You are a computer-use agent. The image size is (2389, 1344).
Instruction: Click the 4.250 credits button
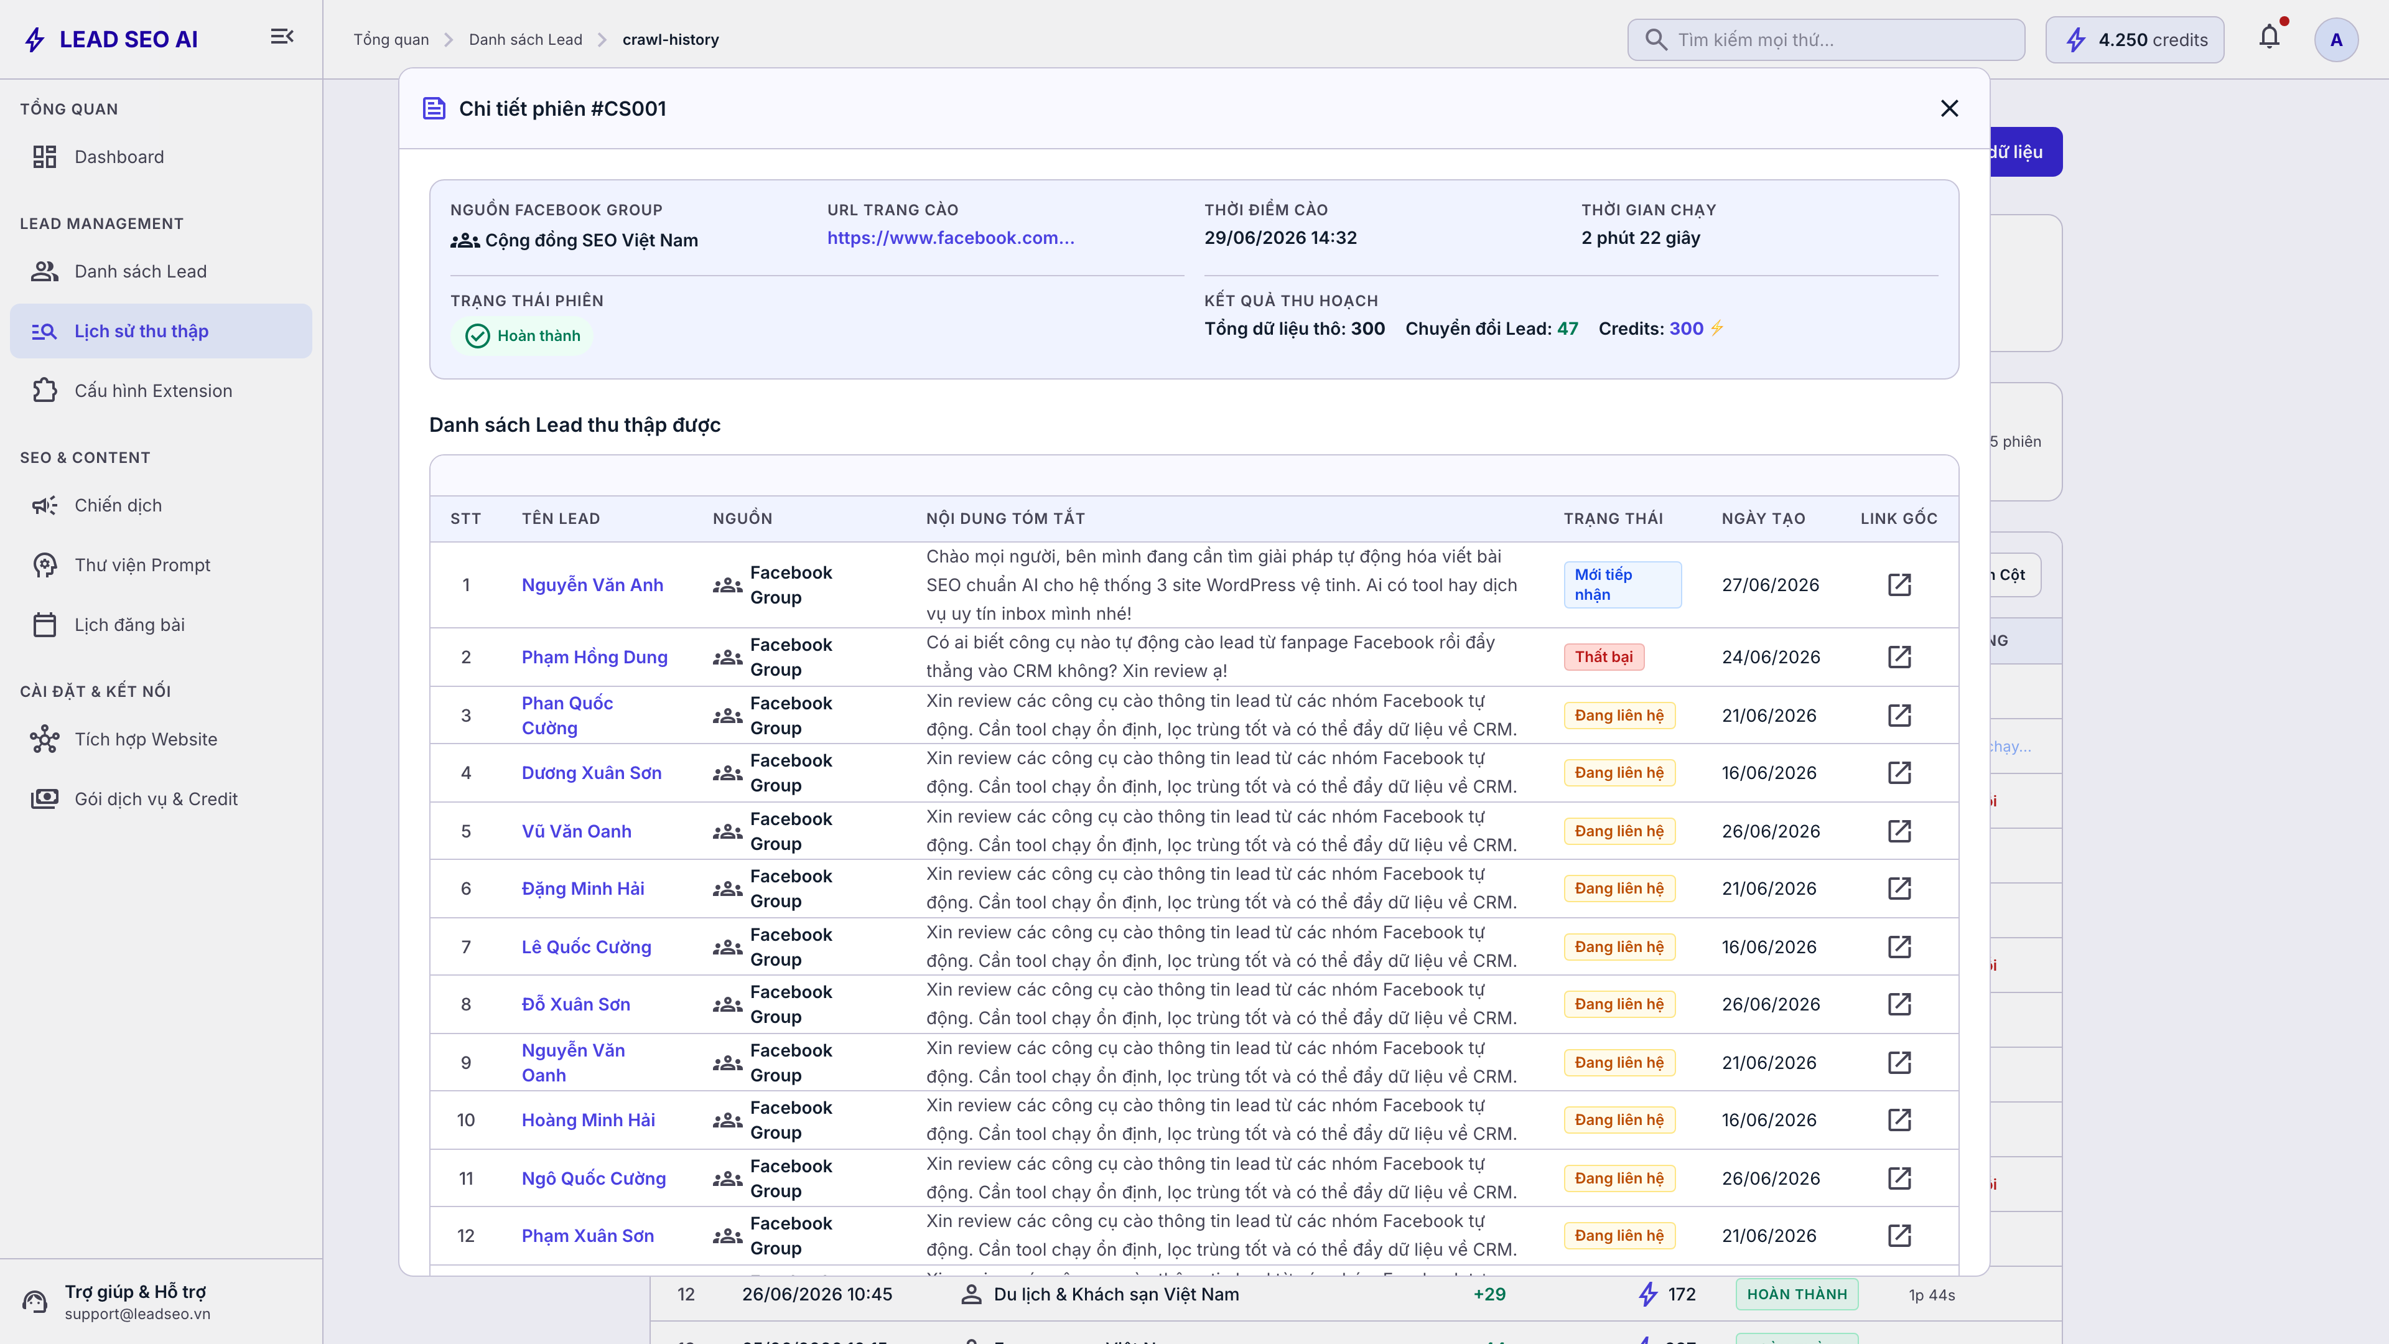click(2135, 40)
